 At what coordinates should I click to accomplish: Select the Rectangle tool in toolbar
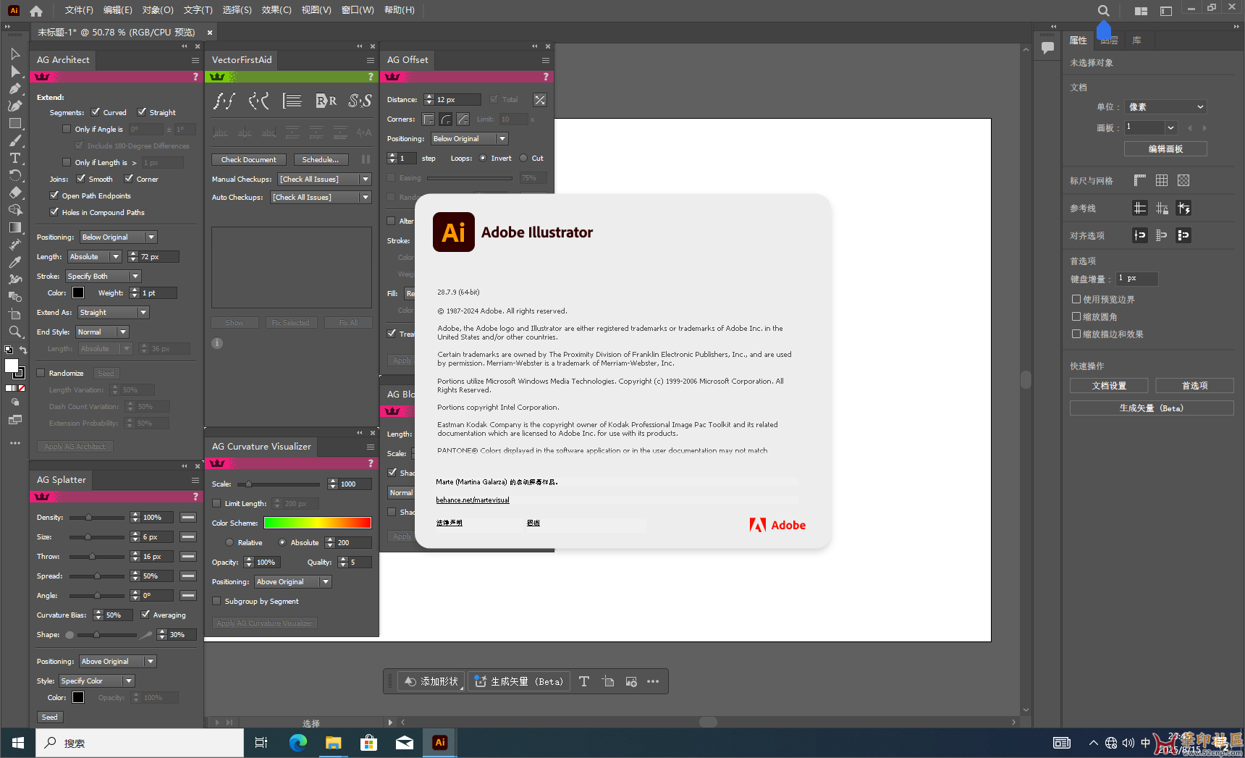pos(14,124)
